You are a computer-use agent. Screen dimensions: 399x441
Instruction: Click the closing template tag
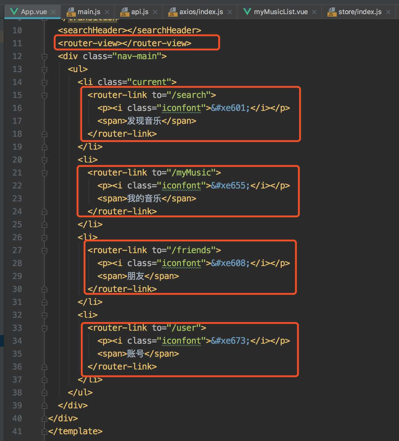coord(75,431)
